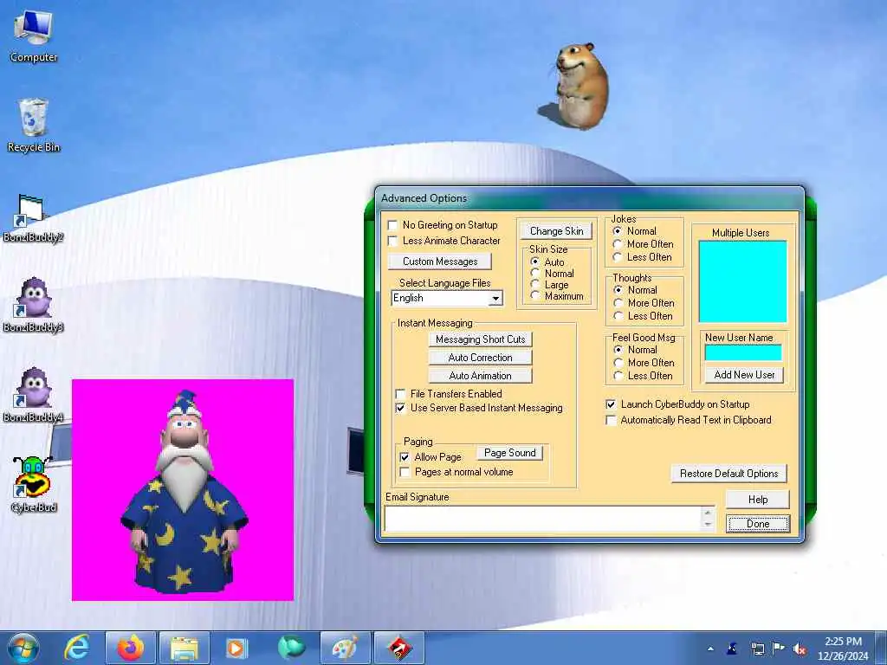Viewport: 887px width, 665px height.
Task: Click the Auto Correction button
Action: click(480, 358)
